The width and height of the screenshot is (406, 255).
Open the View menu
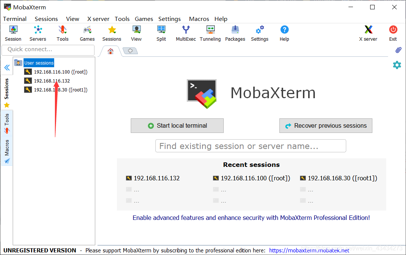coord(72,19)
